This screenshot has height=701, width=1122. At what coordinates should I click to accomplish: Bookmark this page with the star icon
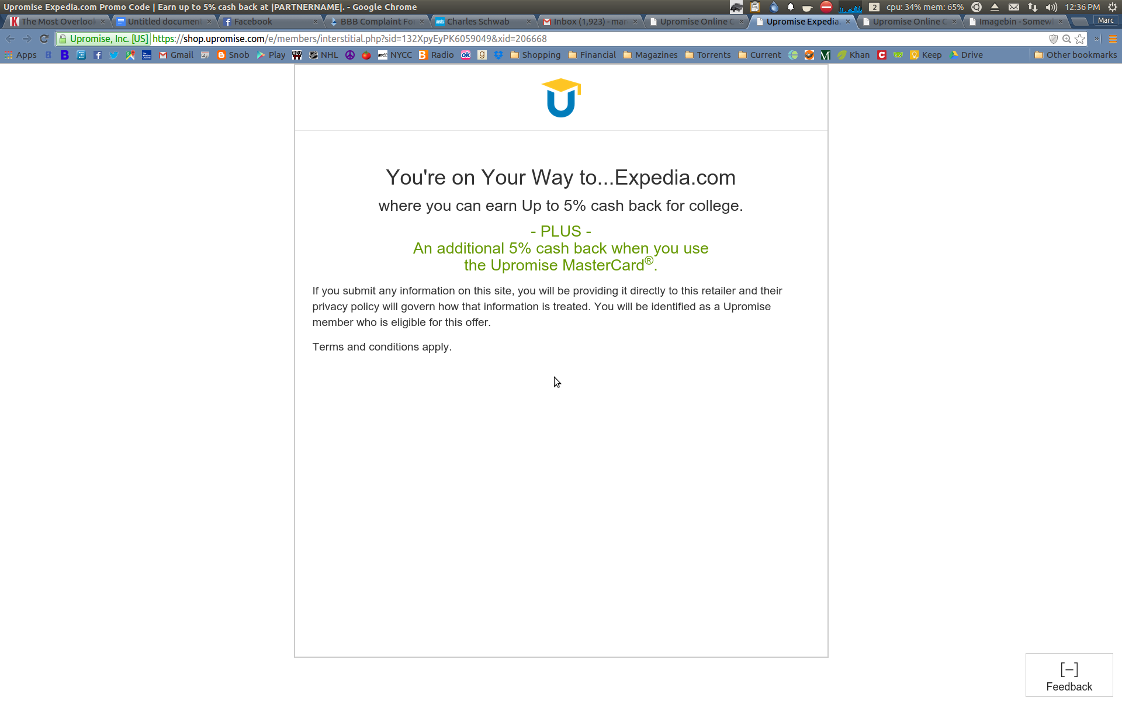coord(1080,39)
